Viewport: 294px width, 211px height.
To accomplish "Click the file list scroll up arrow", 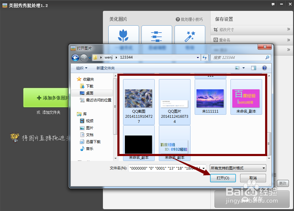I will coord(269,75).
